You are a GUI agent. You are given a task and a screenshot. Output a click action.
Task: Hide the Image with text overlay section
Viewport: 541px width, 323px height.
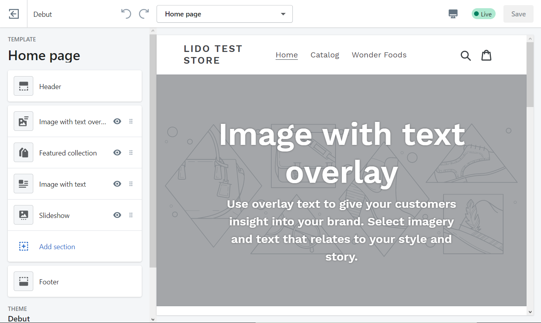click(x=117, y=121)
